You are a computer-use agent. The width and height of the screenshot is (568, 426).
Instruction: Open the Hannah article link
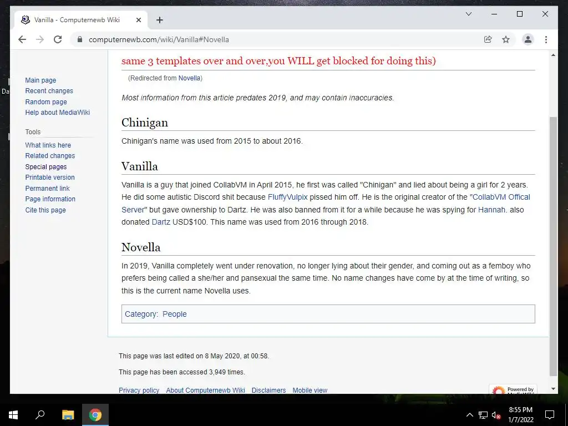tap(491, 210)
